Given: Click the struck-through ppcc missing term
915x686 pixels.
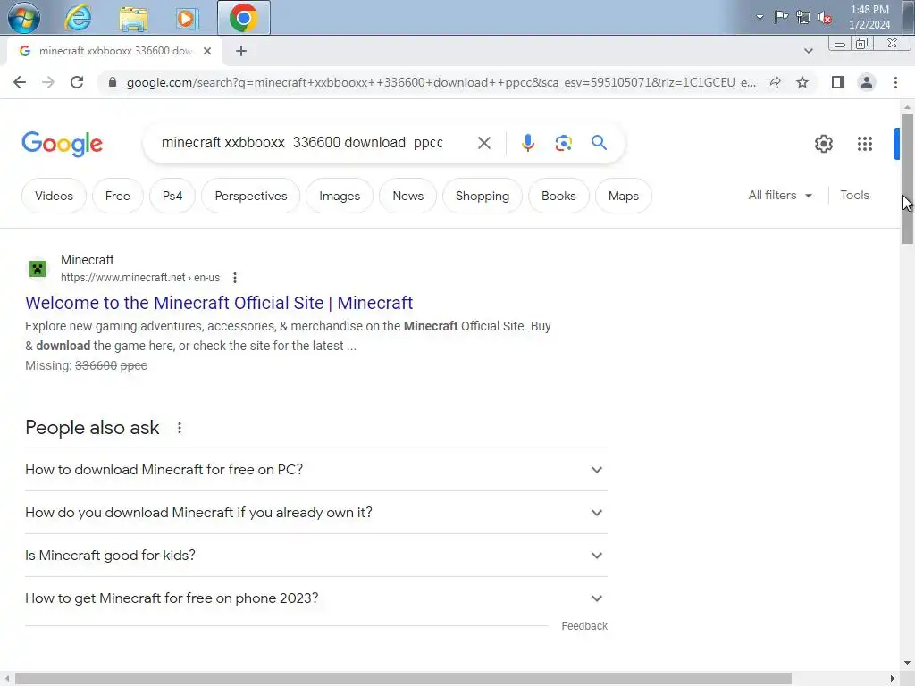Looking at the screenshot, I should tap(134, 365).
